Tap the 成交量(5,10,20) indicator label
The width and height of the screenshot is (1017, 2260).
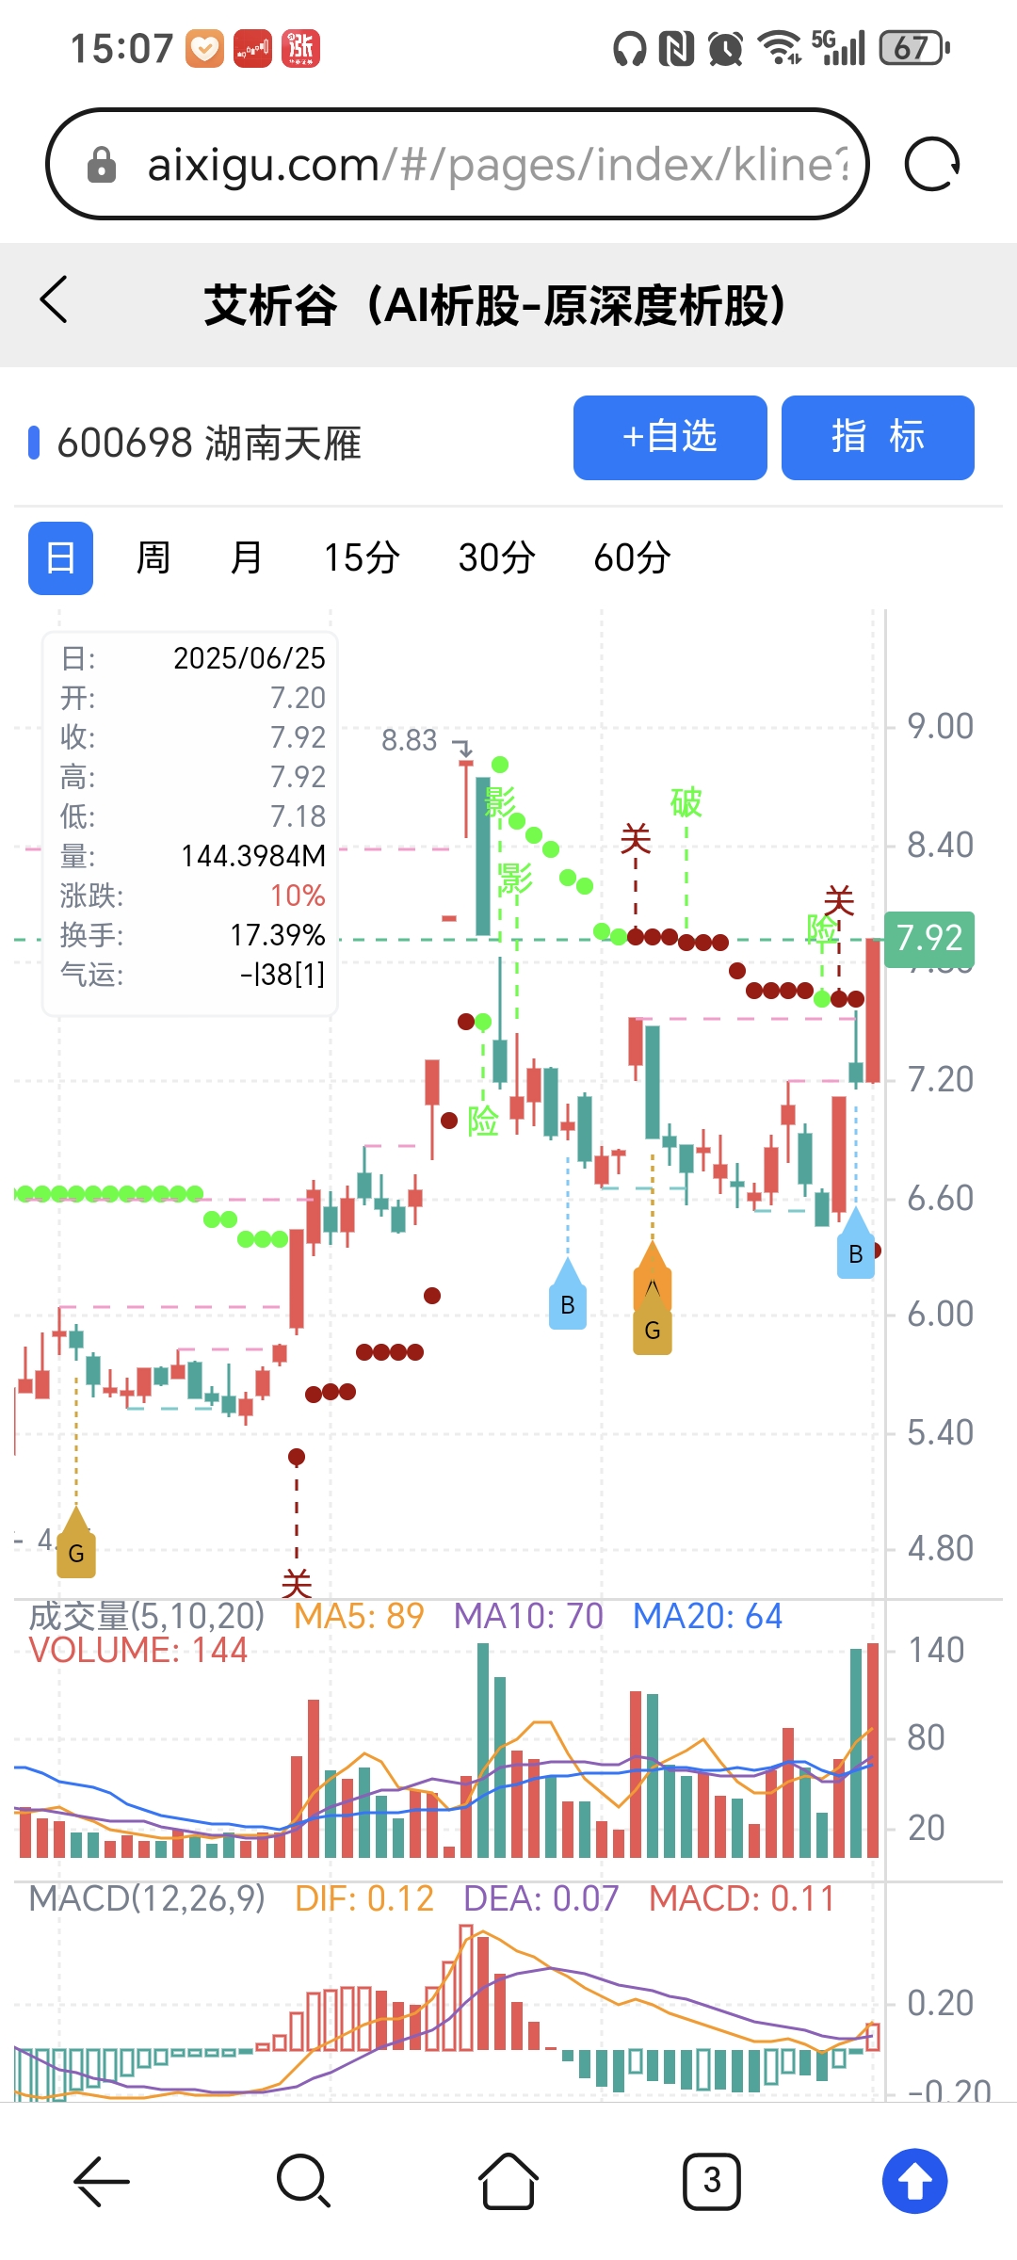[147, 1616]
